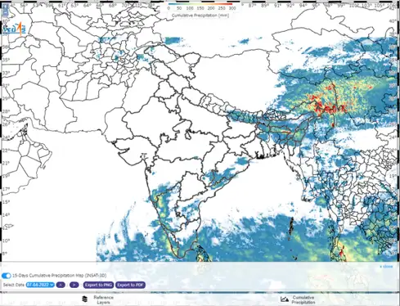Export the map to PDF
Screen dimensions: 400x306
(x=130, y=285)
